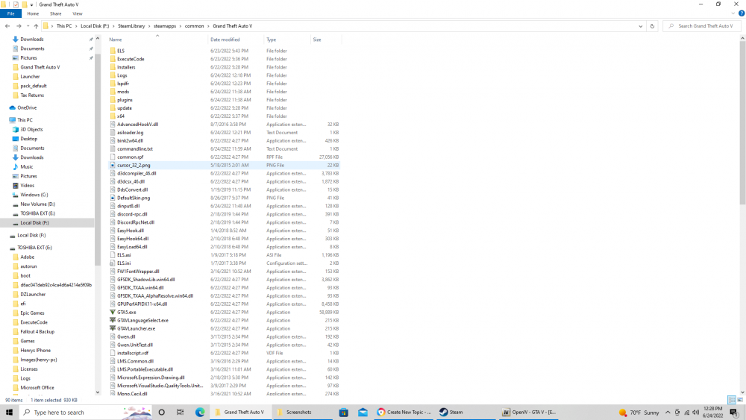Select New Volume (D:) in the sidebar

[37, 204]
